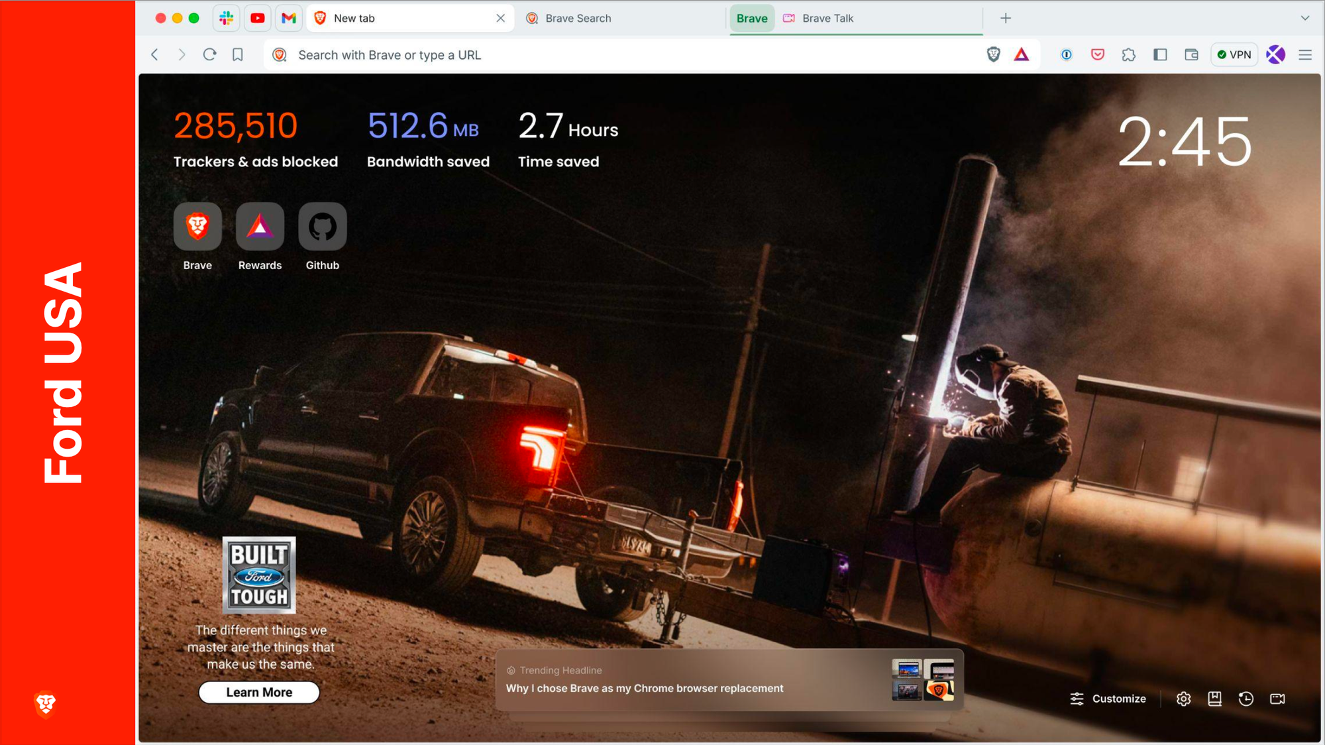Toggle the VPN connection button

click(x=1234, y=55)
